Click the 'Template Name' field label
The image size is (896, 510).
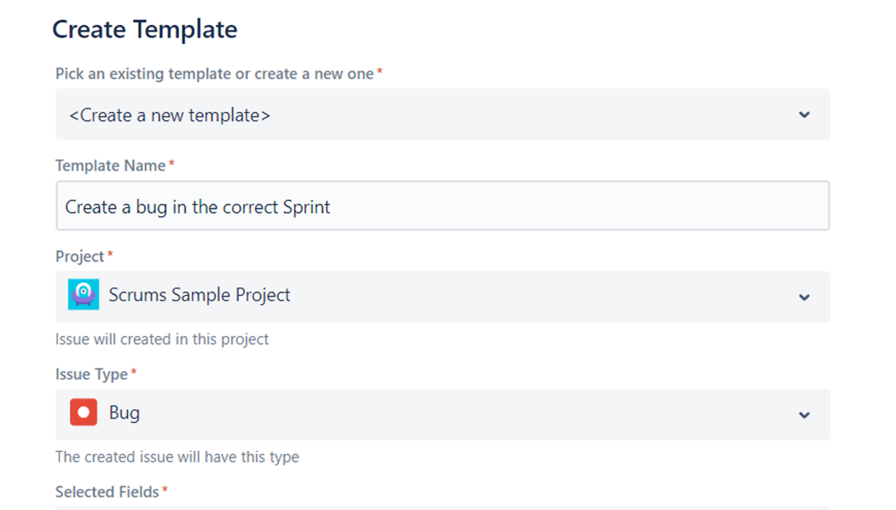point(110,166)
